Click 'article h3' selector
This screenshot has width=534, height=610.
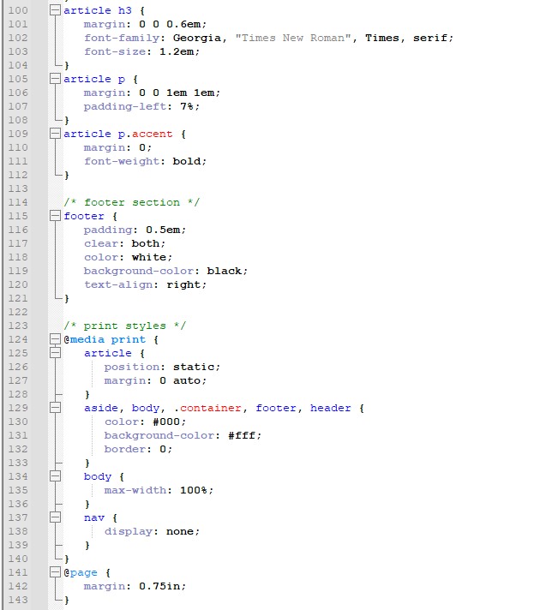click(98, 10)
